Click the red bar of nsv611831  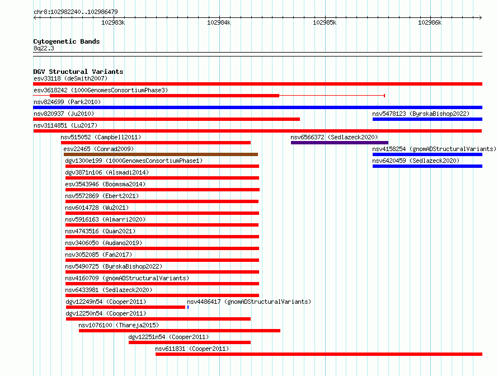(319, 354)
